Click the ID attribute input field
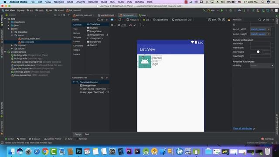279x157 pixels. (x=262, y=25)
